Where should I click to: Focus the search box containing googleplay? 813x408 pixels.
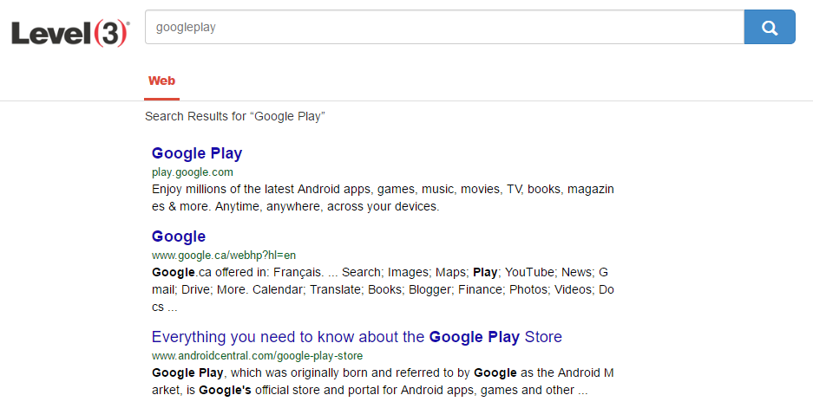click(444, 27)
